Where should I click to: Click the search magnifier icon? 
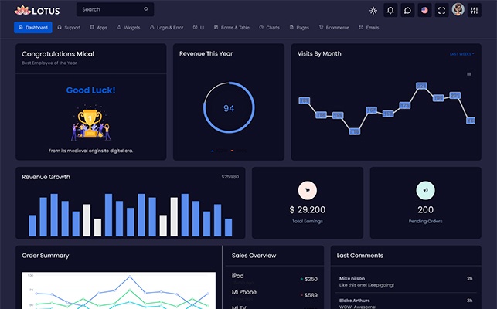point(146,10)
